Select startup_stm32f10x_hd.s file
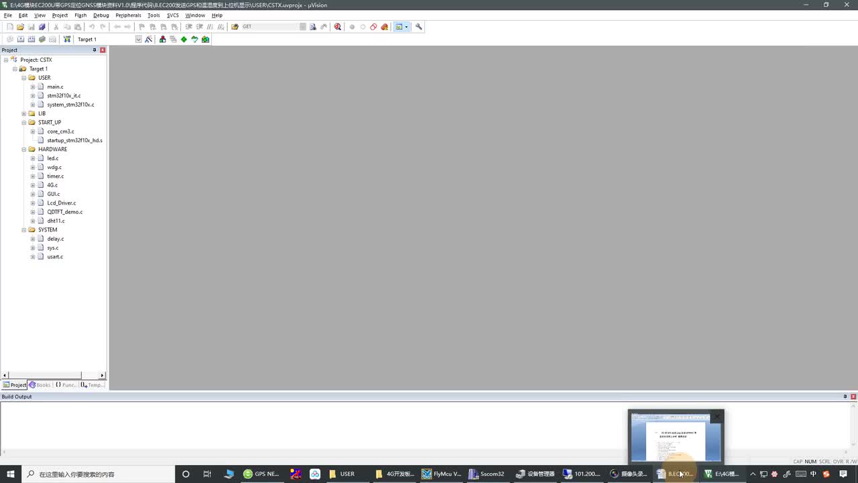 click(x=74, y=140)
